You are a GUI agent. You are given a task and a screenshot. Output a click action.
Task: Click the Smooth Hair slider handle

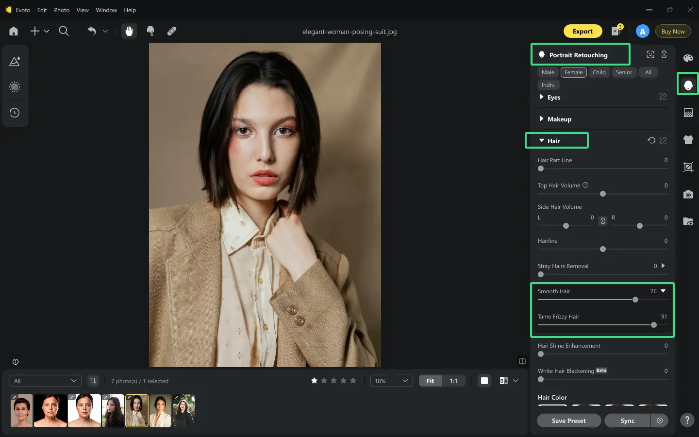tap(635, 300)
